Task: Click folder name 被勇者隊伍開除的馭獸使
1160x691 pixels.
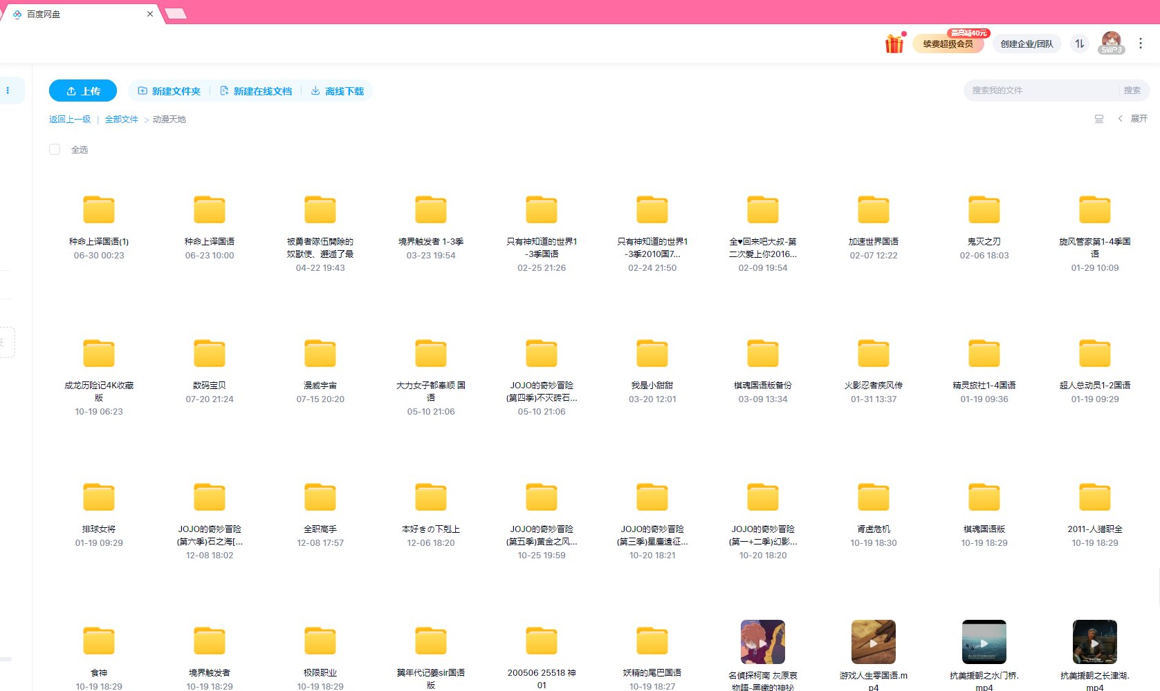Action: pyautogui.click(x=320, y=248)
